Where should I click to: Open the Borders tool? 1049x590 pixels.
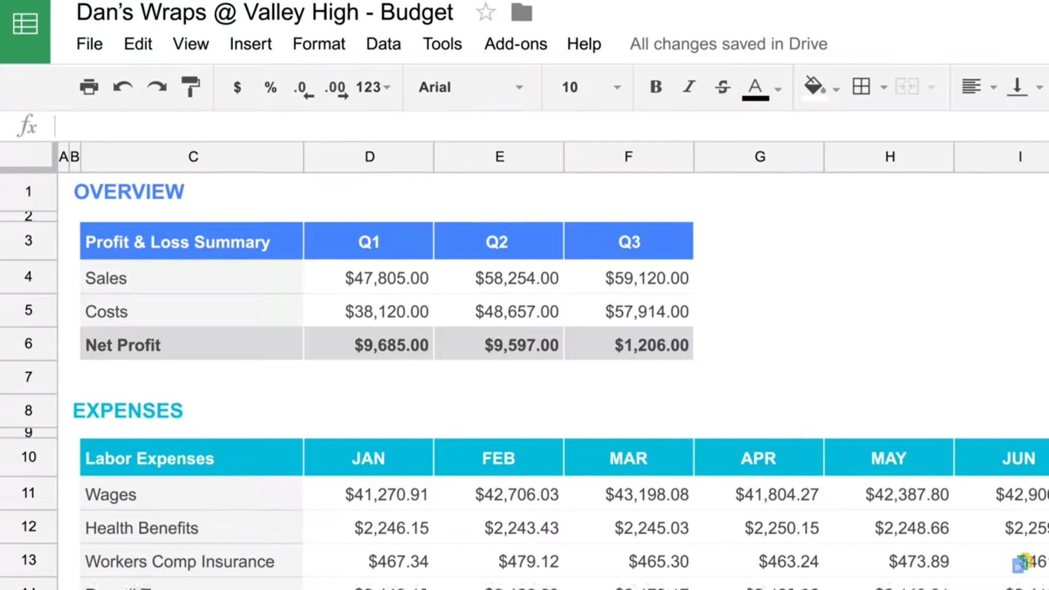click(861, 87)
